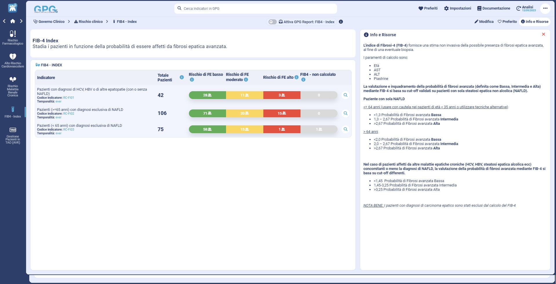Close the Info e Risorse panel
The width and height of the screenshot is (556, 284).
pyautogui.click(x=543, y=34)
